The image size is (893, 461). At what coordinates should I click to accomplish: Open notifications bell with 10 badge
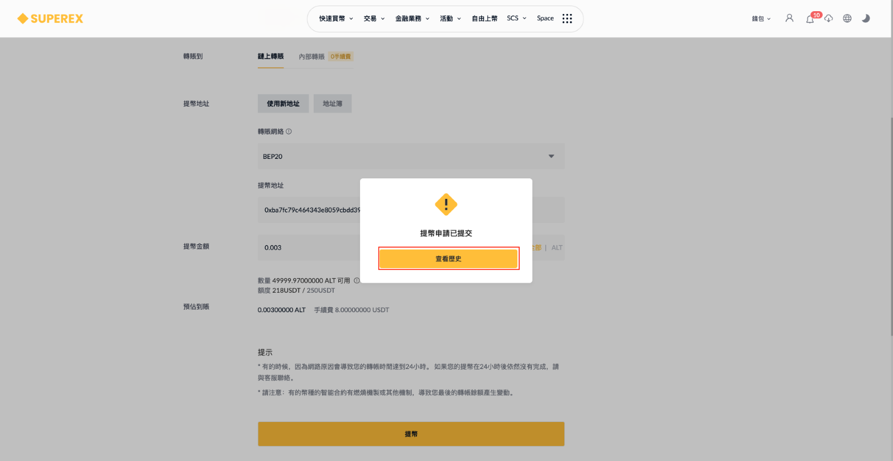pyautogui.click(x=810, y=18)
